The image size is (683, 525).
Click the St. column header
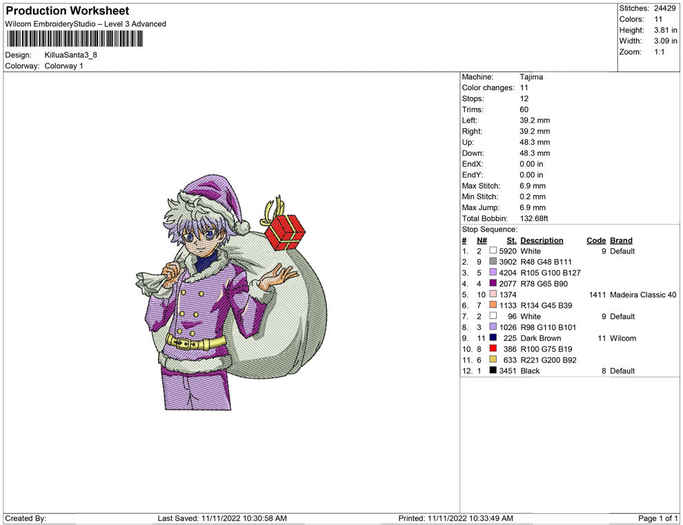pos(511,240)
